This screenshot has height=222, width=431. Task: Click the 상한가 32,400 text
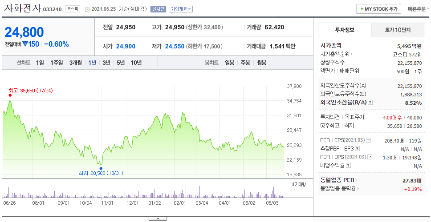pyautogui.click(x=204, y=28)
